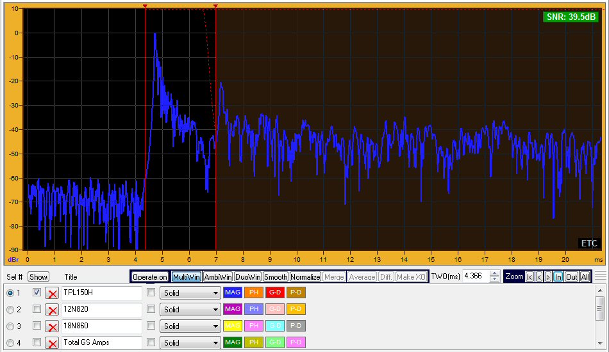Image resolution: width=609 pixels, height=352 pixels.
Task: Delete the Total GS Amps row with red X
Action: click(52, 343)
